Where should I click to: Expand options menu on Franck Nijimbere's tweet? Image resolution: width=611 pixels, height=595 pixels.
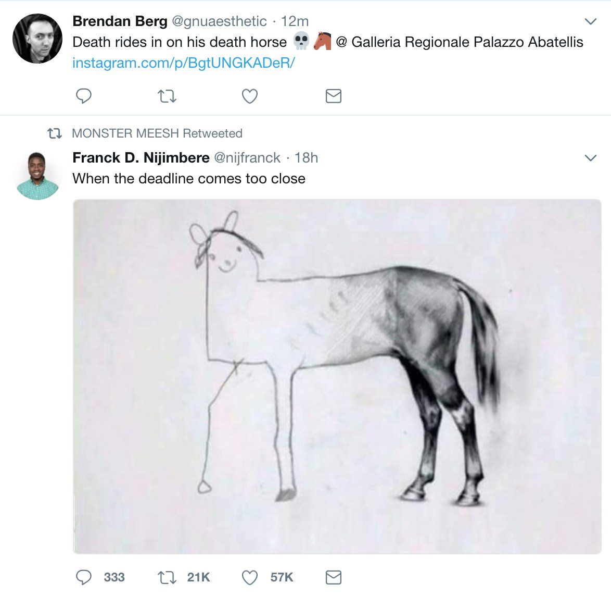[591, 158]
